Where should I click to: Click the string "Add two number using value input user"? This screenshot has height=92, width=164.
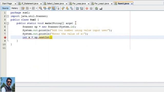pyautogui.click(x=80, y=30)
